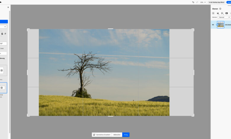Open the 'Normal' blend mode dropdown
Viewport: 231px width, 139px height.
click(224, 17)
